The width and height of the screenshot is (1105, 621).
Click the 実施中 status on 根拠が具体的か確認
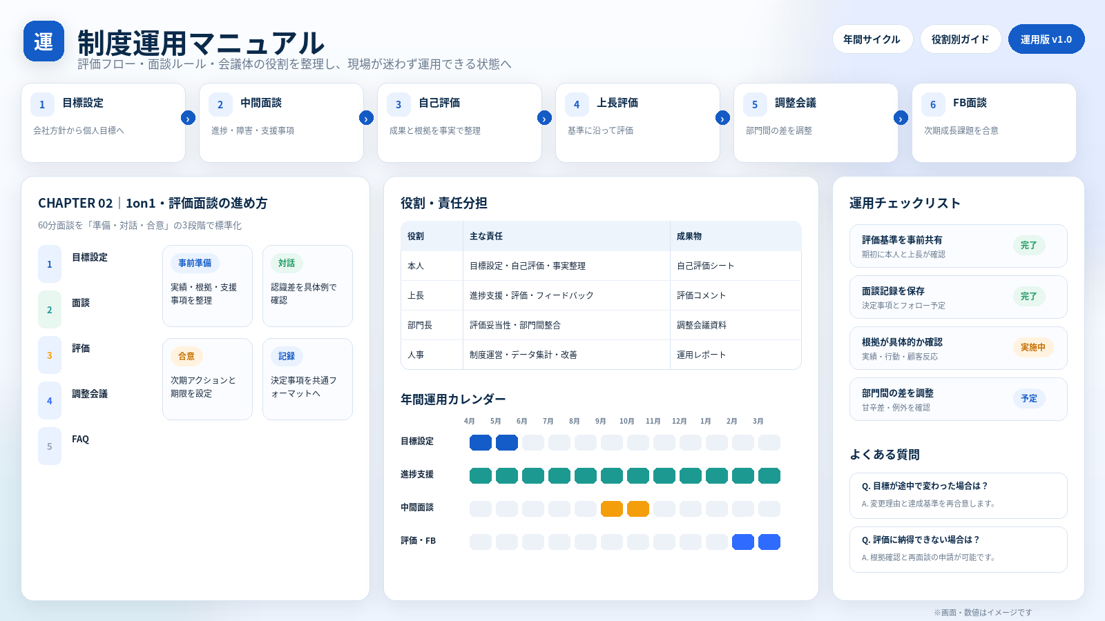(1033, 348)
